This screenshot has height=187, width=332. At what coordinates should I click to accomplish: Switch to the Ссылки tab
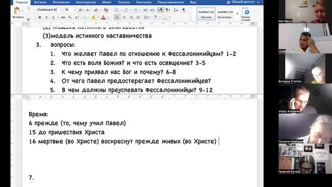124,2
